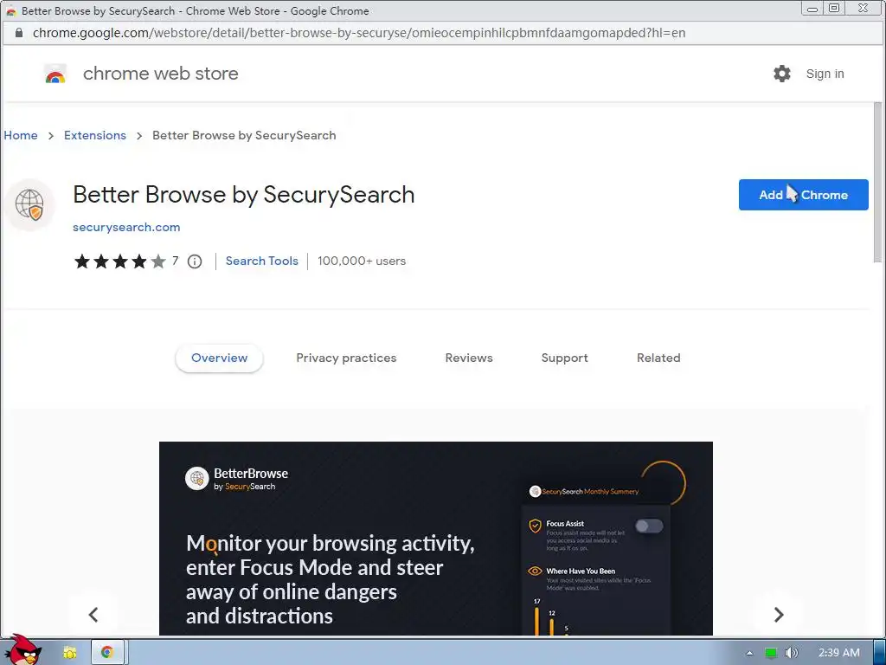Show hidden tray icons arrow
Image resolution: width=886 pixels, height=665 pixels.
tap(749, 653)
